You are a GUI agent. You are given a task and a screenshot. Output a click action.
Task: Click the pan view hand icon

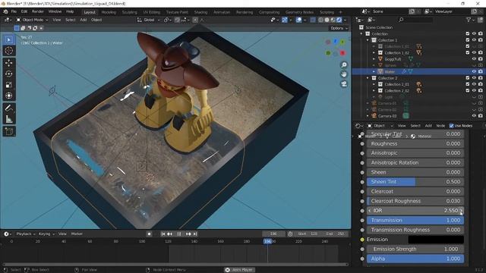coord(344,74)
